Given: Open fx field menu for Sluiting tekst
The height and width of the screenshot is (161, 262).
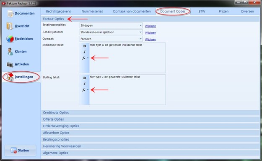Looking at the screenshot, I should [85, 90].
